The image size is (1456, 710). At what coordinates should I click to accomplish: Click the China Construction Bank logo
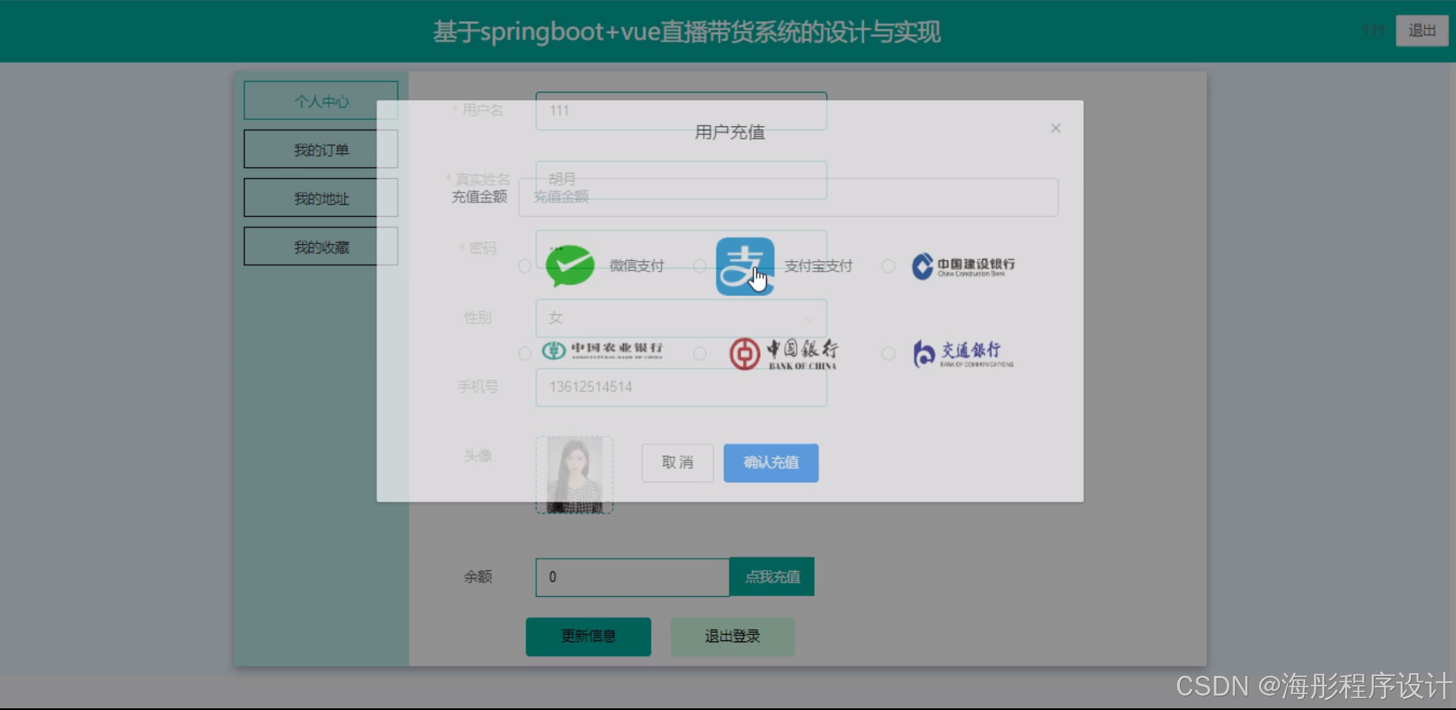(963, 266)
